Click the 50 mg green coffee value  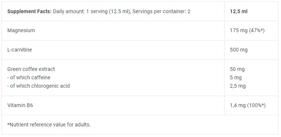237,69
